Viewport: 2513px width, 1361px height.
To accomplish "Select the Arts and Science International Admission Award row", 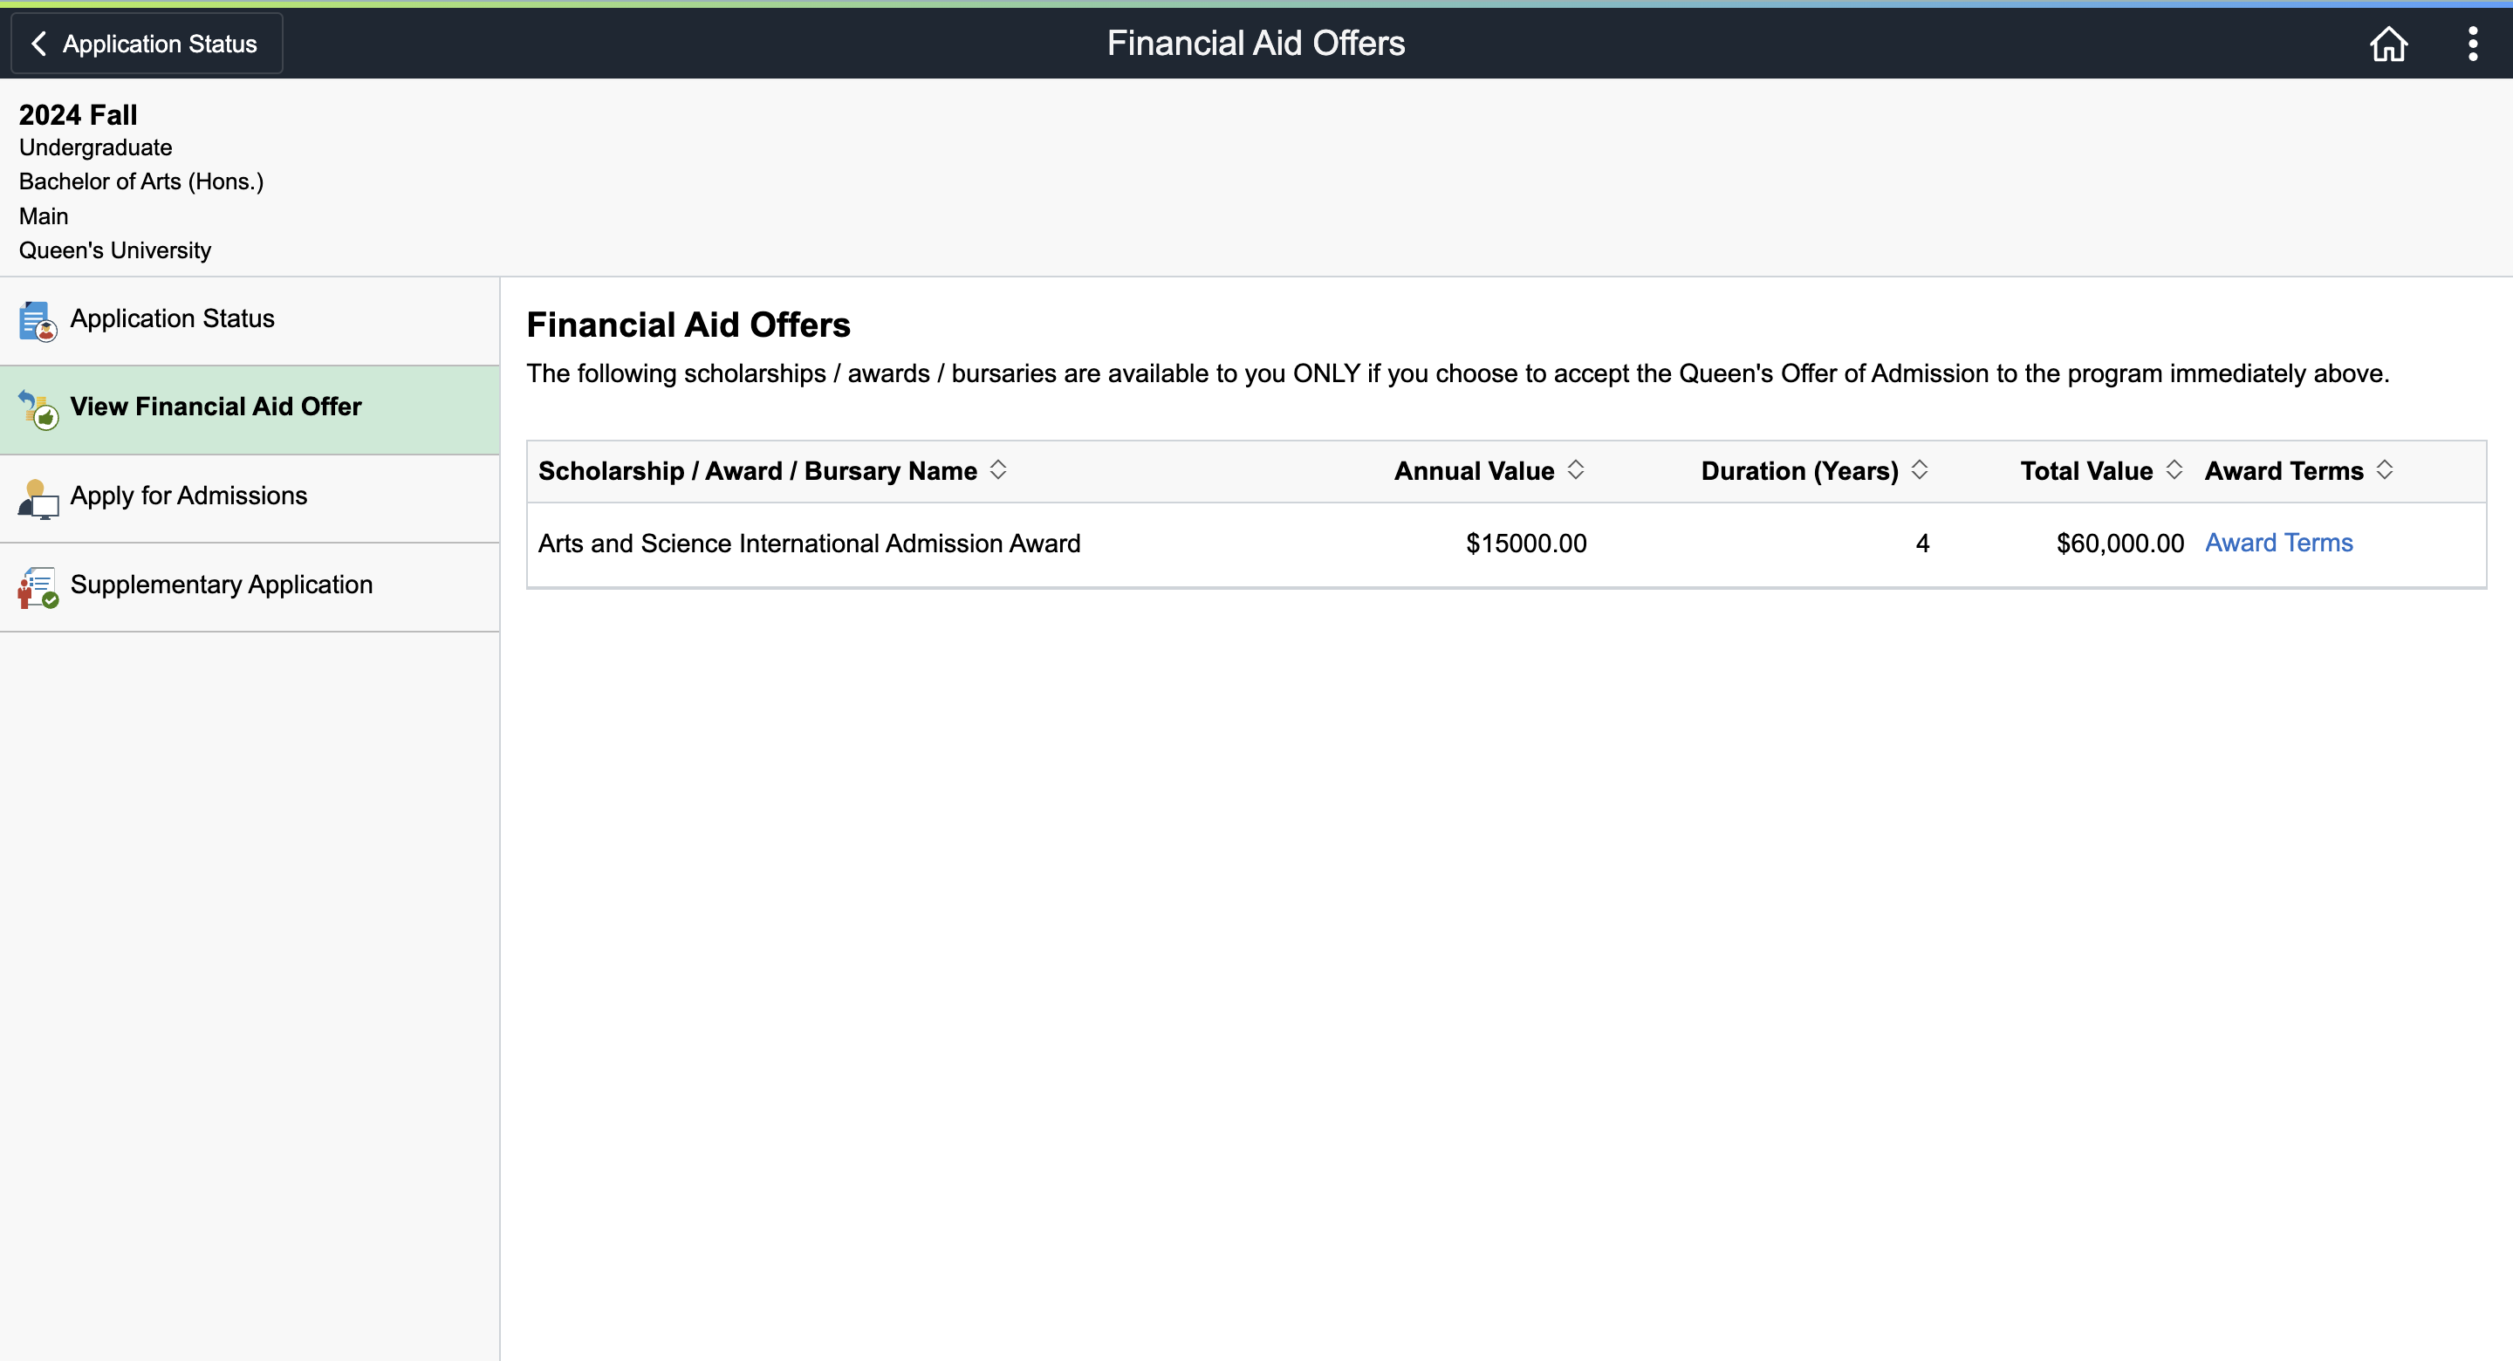I will click(809, 544).
